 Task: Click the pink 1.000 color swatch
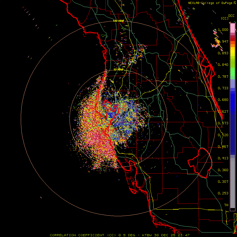click(233, 28)
